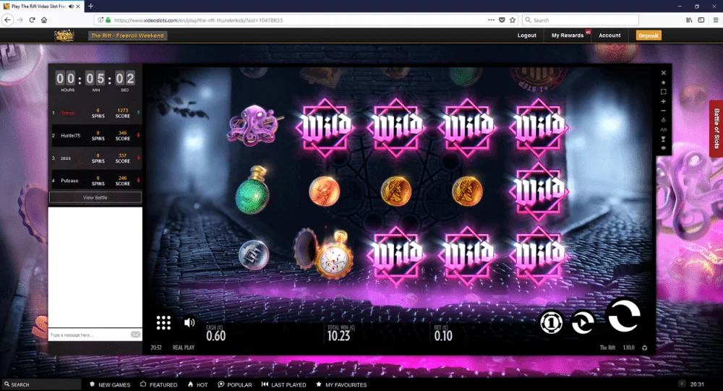Open Firefox hamburger menu
This screenshot has width=723, height=391.
[x=716, y=20]
